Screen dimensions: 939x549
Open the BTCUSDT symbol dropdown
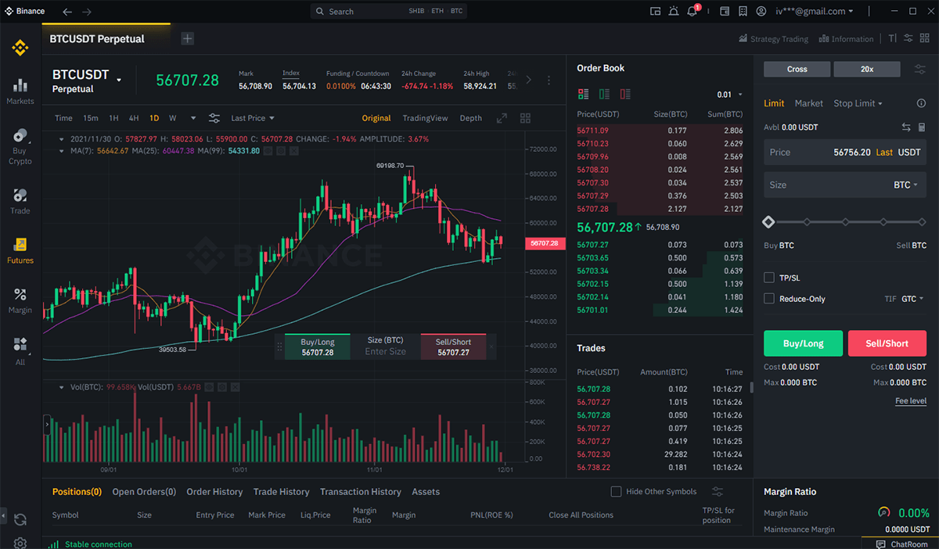point(119,80)
